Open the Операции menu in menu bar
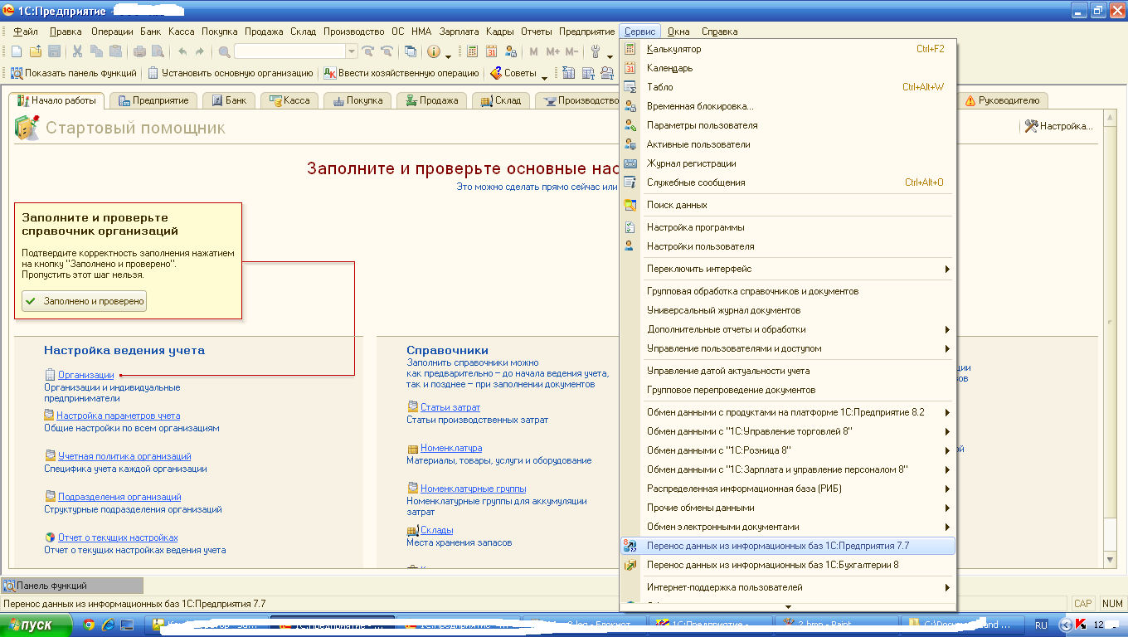Screen dimensions: 1128x637 coord(112,32)
